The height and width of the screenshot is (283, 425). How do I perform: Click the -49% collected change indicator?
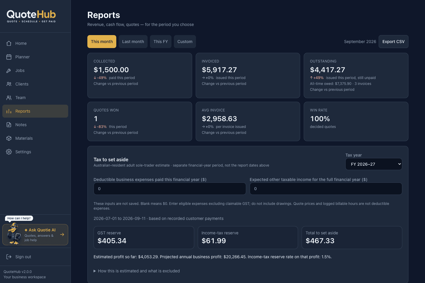click(x=100, y=78)
